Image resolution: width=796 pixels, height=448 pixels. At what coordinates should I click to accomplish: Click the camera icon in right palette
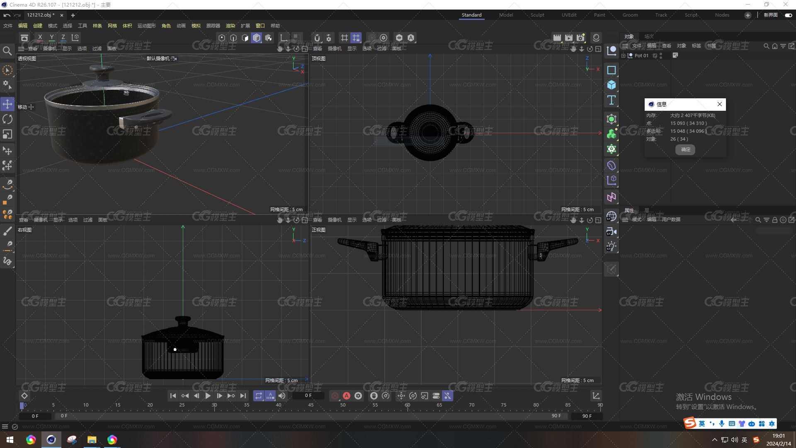(x=612, y=231)
